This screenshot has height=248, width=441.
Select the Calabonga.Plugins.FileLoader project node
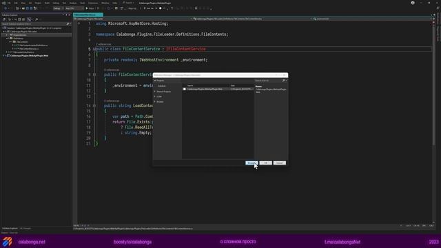tap(23, 32)
